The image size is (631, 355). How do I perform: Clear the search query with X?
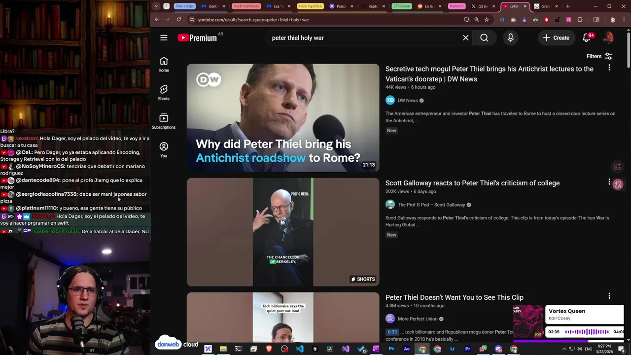[465, 38]
